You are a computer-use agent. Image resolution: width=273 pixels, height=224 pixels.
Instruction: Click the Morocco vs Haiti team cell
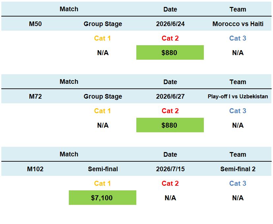click(238, 24)
